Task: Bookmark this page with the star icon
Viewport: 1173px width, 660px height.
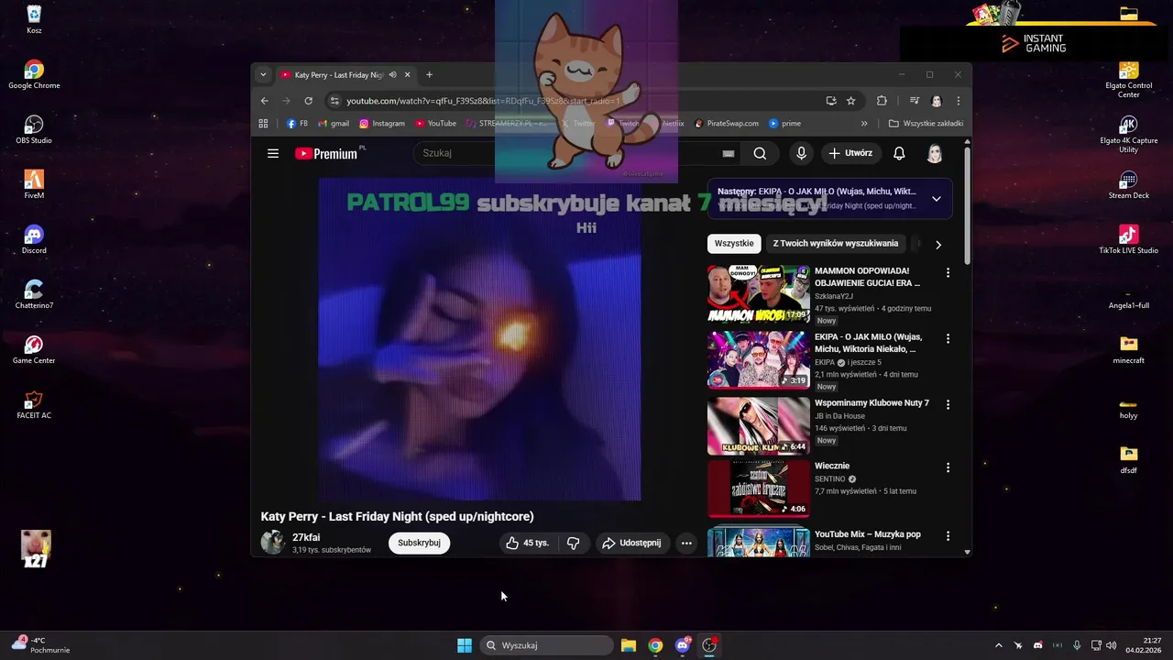Action: (x=850, y=101)
